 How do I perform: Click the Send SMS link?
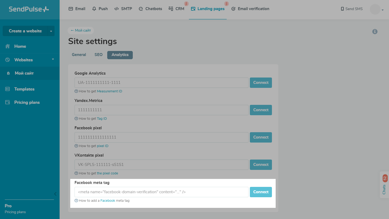tap(352, 9)
